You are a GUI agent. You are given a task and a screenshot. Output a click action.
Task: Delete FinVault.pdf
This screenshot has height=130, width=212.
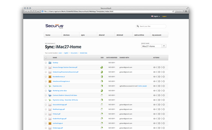point(164,114)
